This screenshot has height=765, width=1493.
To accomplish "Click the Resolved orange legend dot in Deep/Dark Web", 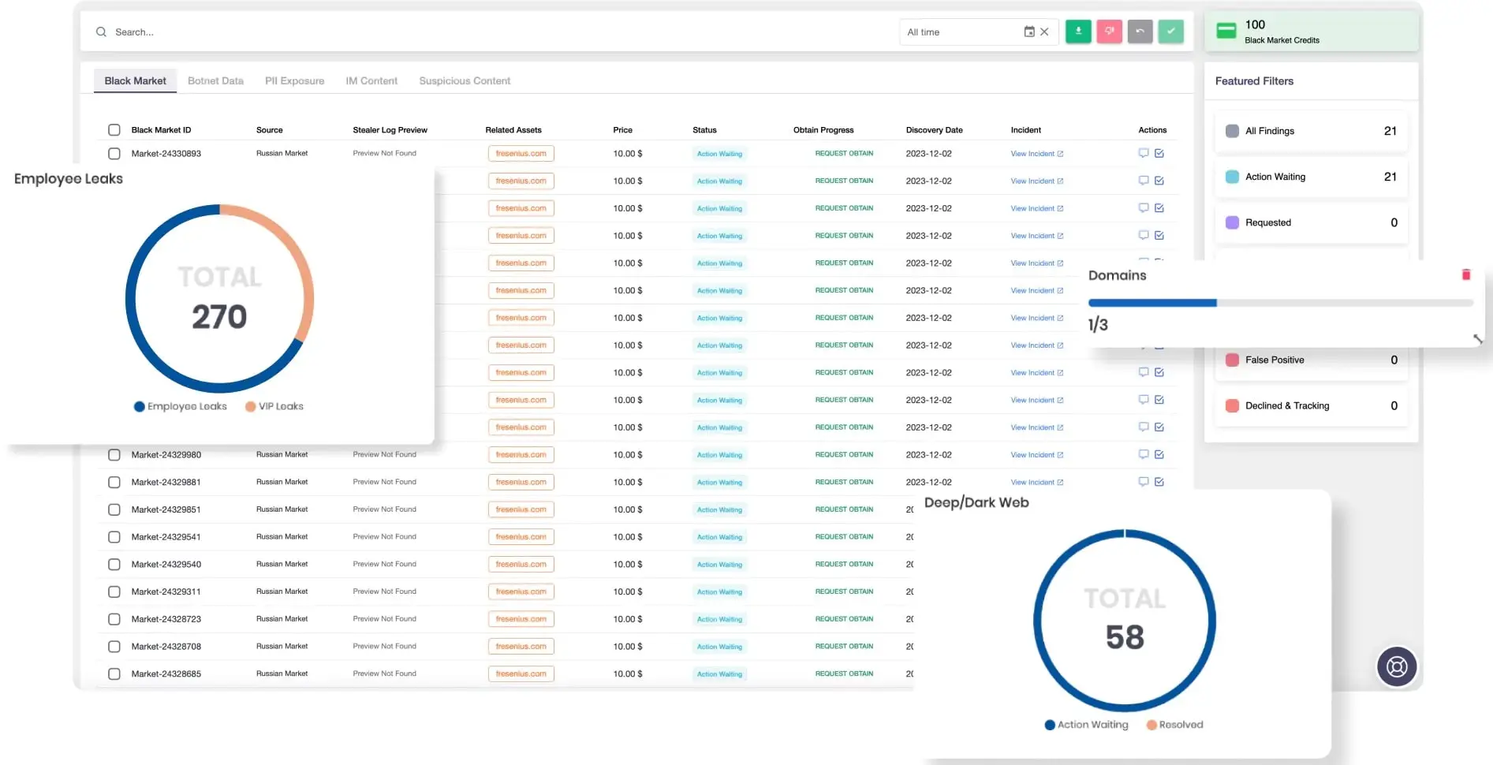I will pyautogui.click(x=1151, y=725).
